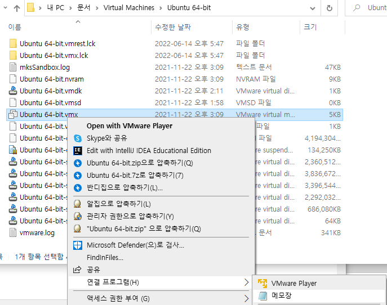
Task: Go to 문서 in breadcrumb path
Action: click(x=84, y=8)
